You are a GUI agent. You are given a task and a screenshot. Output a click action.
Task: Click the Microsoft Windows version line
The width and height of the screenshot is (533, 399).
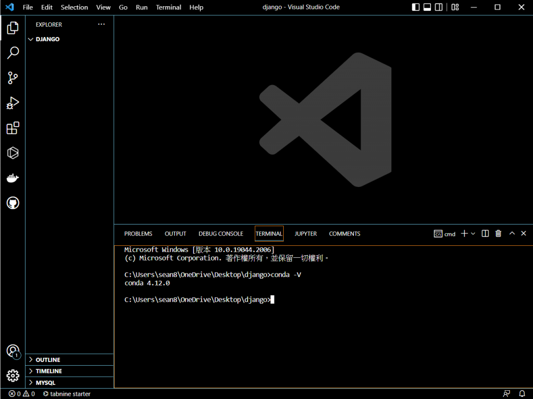[x=199, y=250]
